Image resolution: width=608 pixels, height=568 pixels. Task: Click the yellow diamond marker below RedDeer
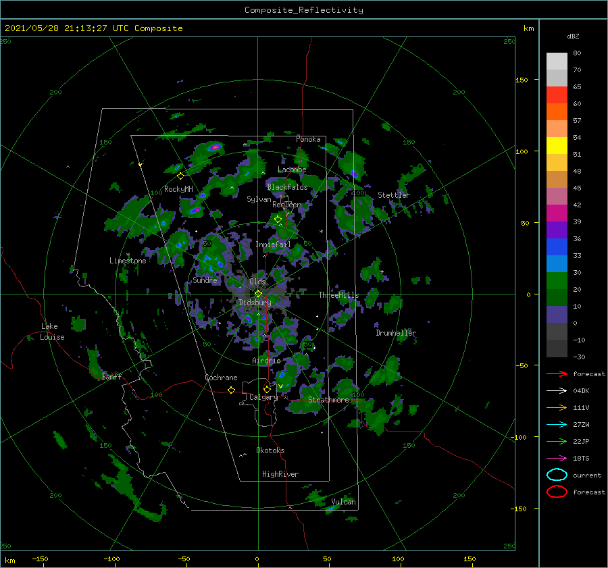[278, 220]
